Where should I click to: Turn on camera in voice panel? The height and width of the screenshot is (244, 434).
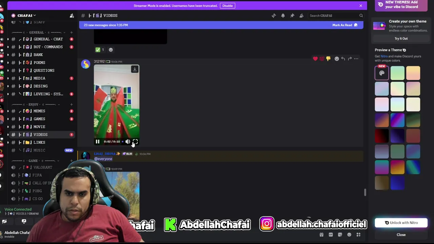pos(4,221)
